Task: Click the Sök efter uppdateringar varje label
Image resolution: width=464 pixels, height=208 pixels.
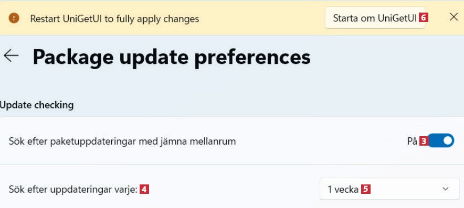Action: click(73, 189)
